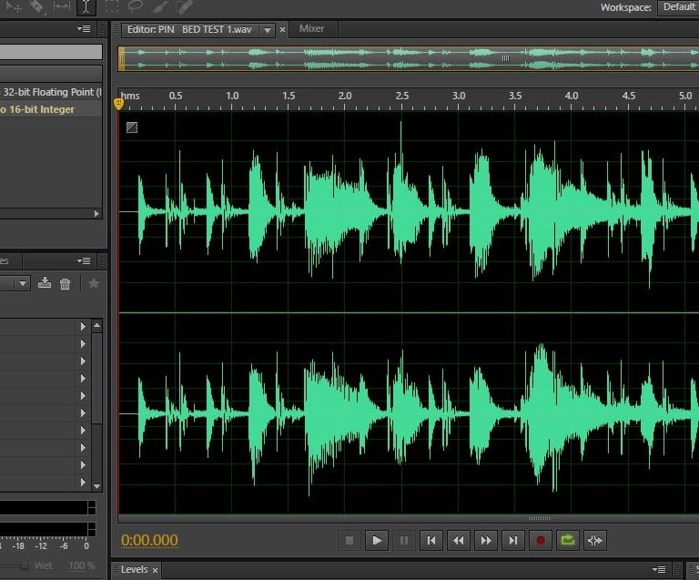Expand the eighth effect slot arrow
This screenshot has width=699, height=580.
point(83,448)
